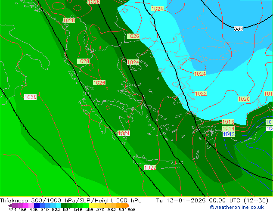Click the 546 legend value
Screen dimensions: 273x211
point(78,209)
